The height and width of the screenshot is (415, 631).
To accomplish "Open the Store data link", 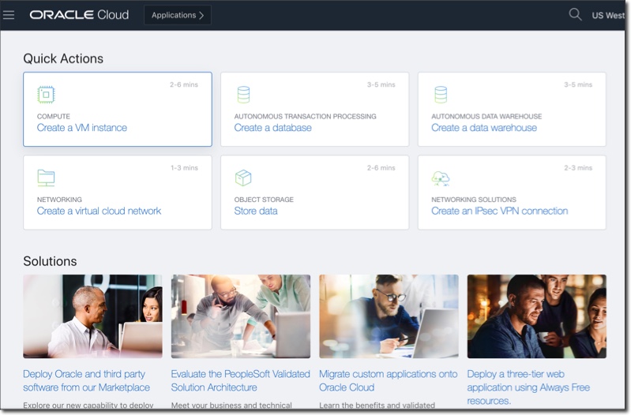I will [x=256, y=211].
